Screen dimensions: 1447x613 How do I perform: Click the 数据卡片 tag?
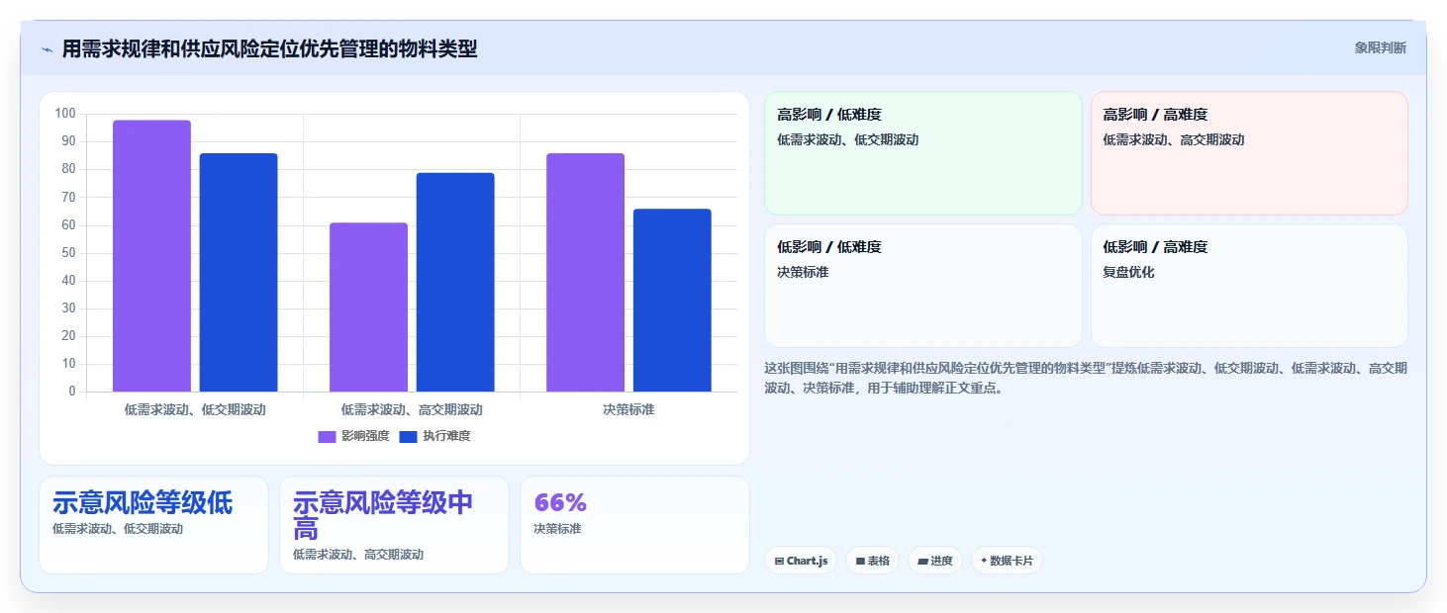point(1007,561)
